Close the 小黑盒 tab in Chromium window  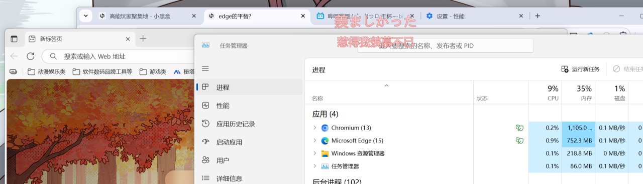tap(194, 16)
